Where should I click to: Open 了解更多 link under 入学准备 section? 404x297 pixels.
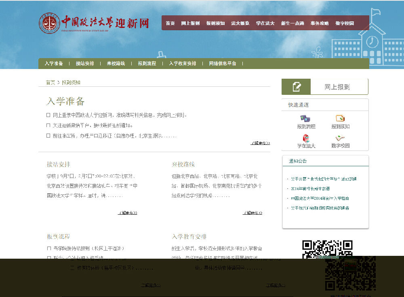[x=260, y=143]
